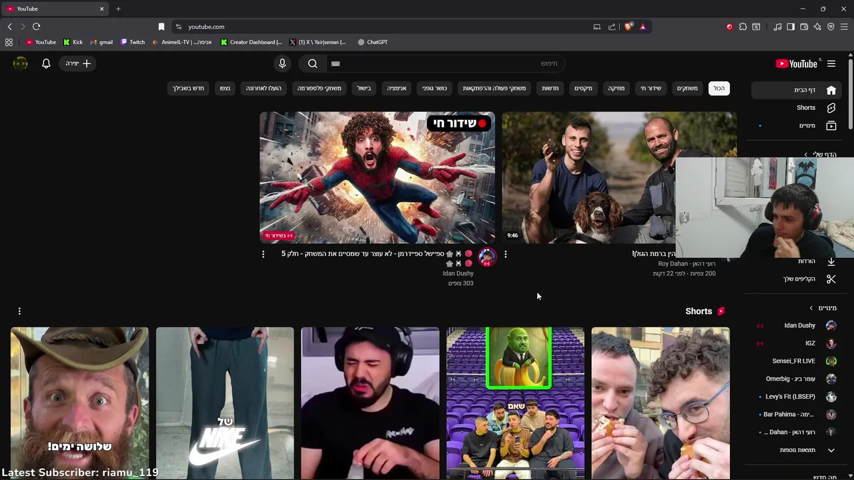Open the AnimeIL-TV bookmark

182,42
